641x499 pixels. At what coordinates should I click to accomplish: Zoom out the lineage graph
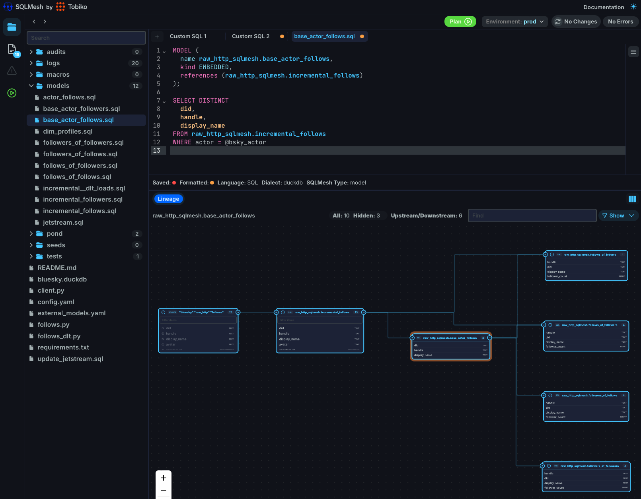[164, 491]
